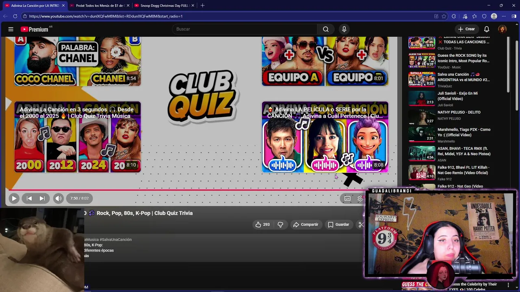Image resolution: width=520 pixels, height=292 pixels.
Task: Open Adivina la Película o Serie end-screen video
Action: click(x=325, y=137)
